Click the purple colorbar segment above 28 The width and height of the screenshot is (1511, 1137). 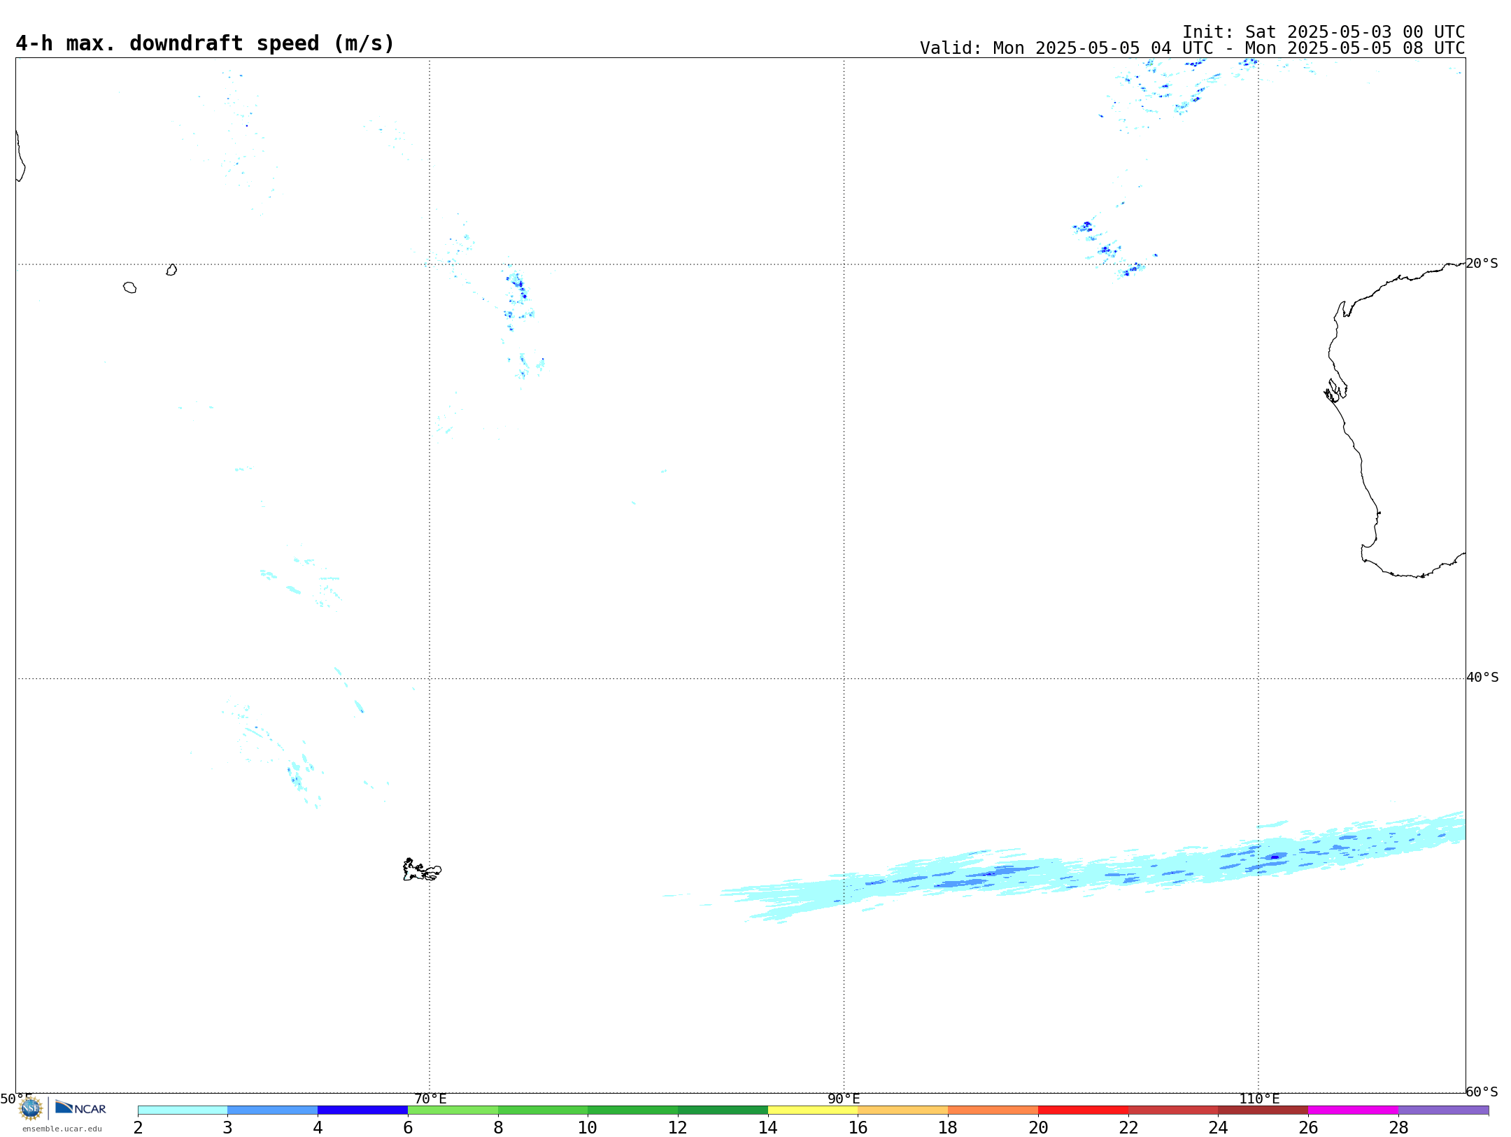[1443, 1110]
